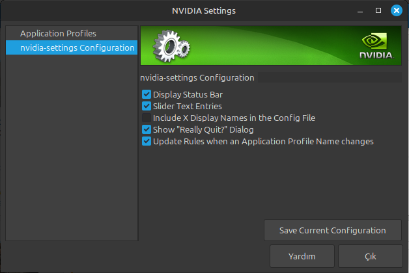Toggle the Show "Really Quit?" Dialog option
This screenshot has width=409, height=273.
click(147, 129)
